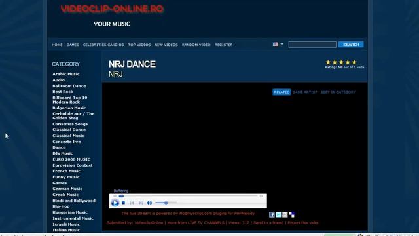Open the EURO 2008 MUSIC category
The height and width of the screenshot is (236, 419).
pos(71,159)
